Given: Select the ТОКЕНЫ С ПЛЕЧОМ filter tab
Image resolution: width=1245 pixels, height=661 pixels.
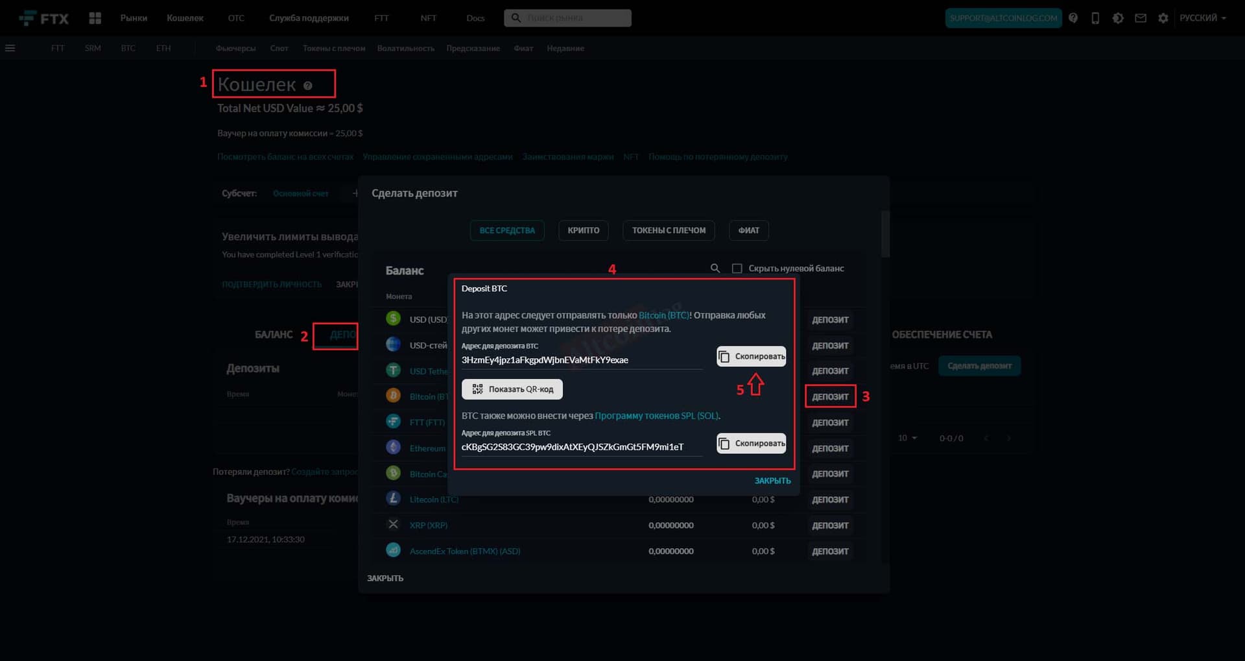Looking at the screenshot, I should 669,230.
